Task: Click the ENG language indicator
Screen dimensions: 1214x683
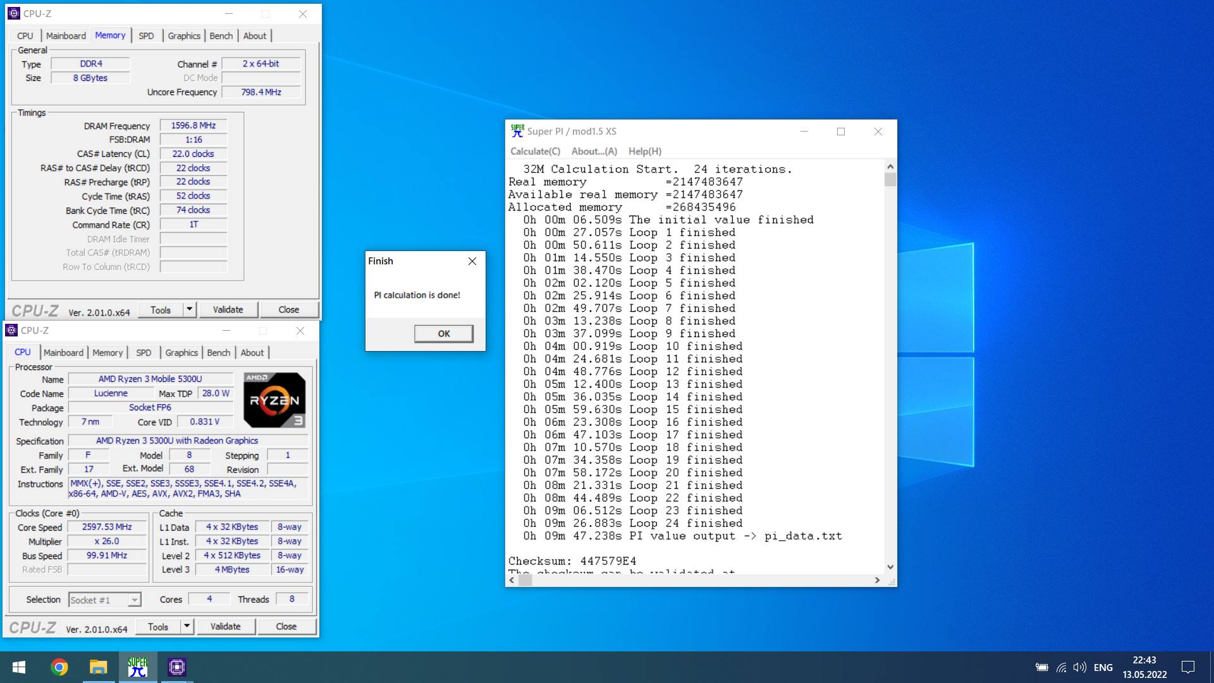Action: 1103,667
